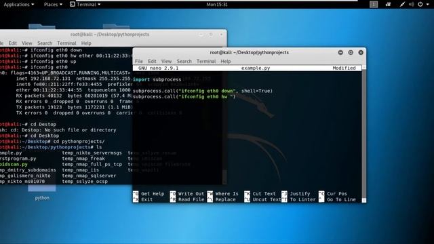
Task: Open View menu in front nano terminal
Action: [166, 62]
